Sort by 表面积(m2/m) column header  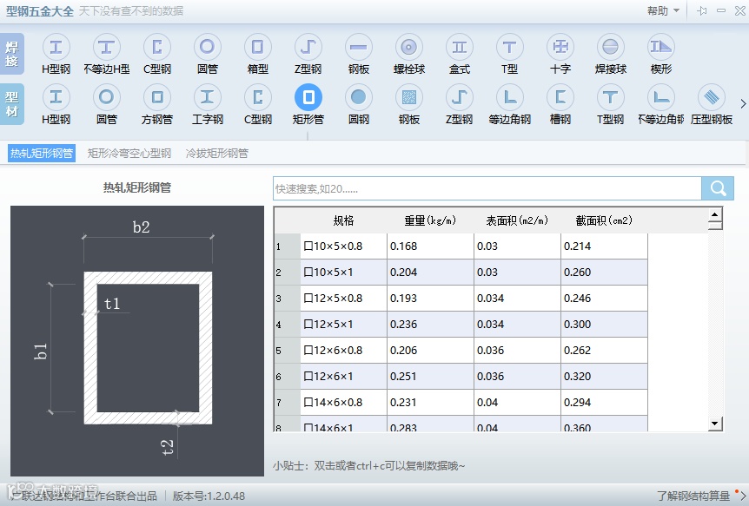coord(517,220)
